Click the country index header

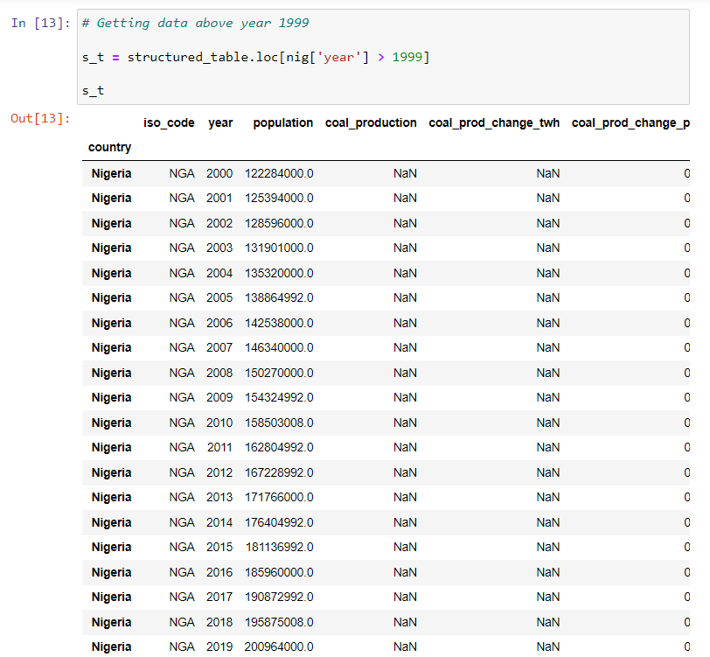click(109, 147)
